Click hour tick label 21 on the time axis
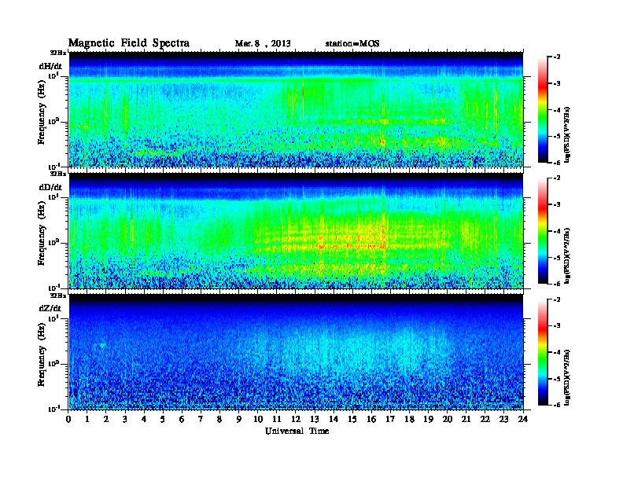Screen dimensions: 623x481 coord(466,419)
